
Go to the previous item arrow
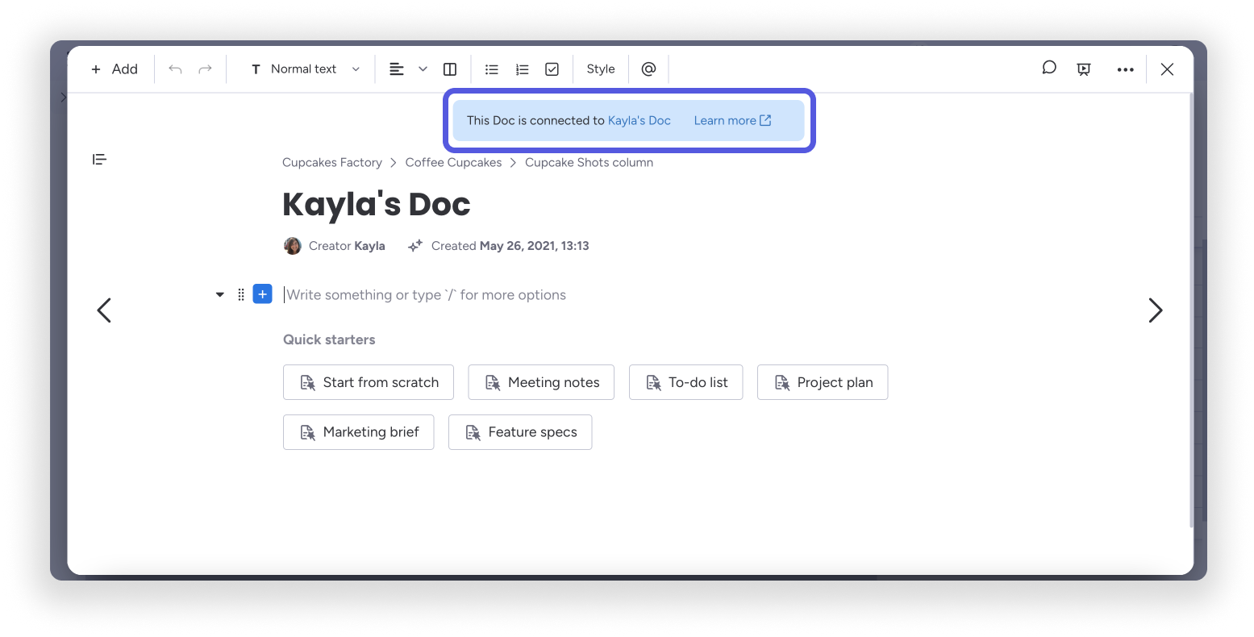[104, 310]
